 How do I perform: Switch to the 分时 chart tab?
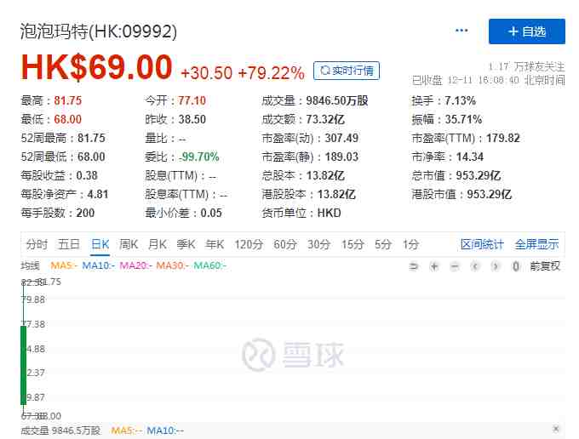pos(37,244)
